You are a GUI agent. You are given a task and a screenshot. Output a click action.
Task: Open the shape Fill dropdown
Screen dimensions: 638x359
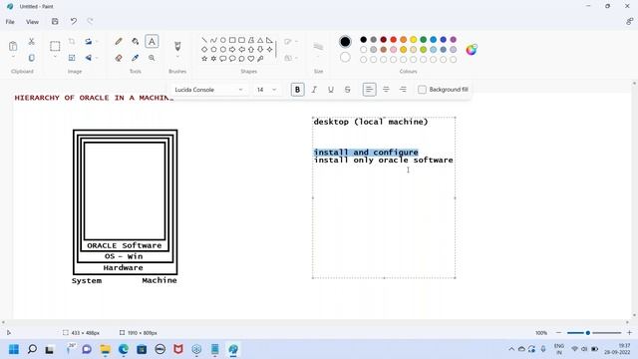(x=291, y=58)
